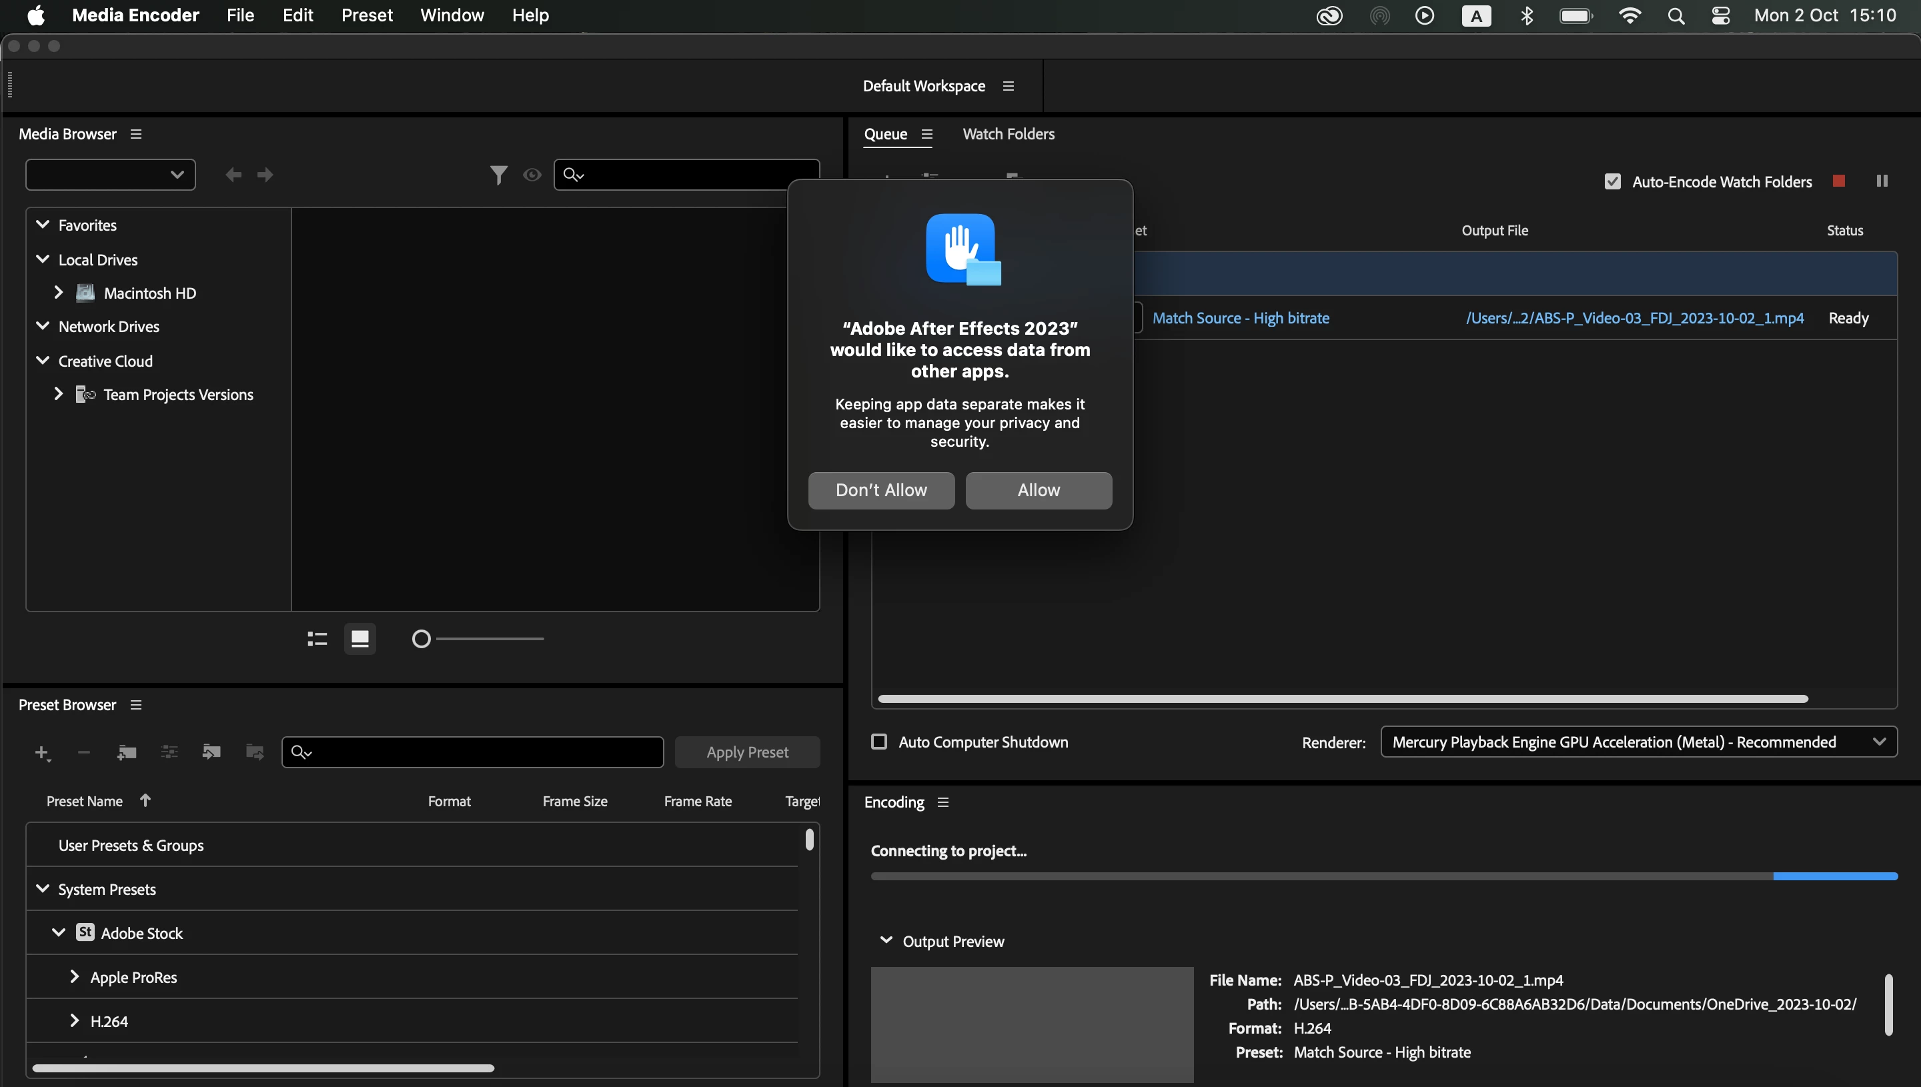
Task: Collapse the Output Preview section
Action: (x=886, y=941)
